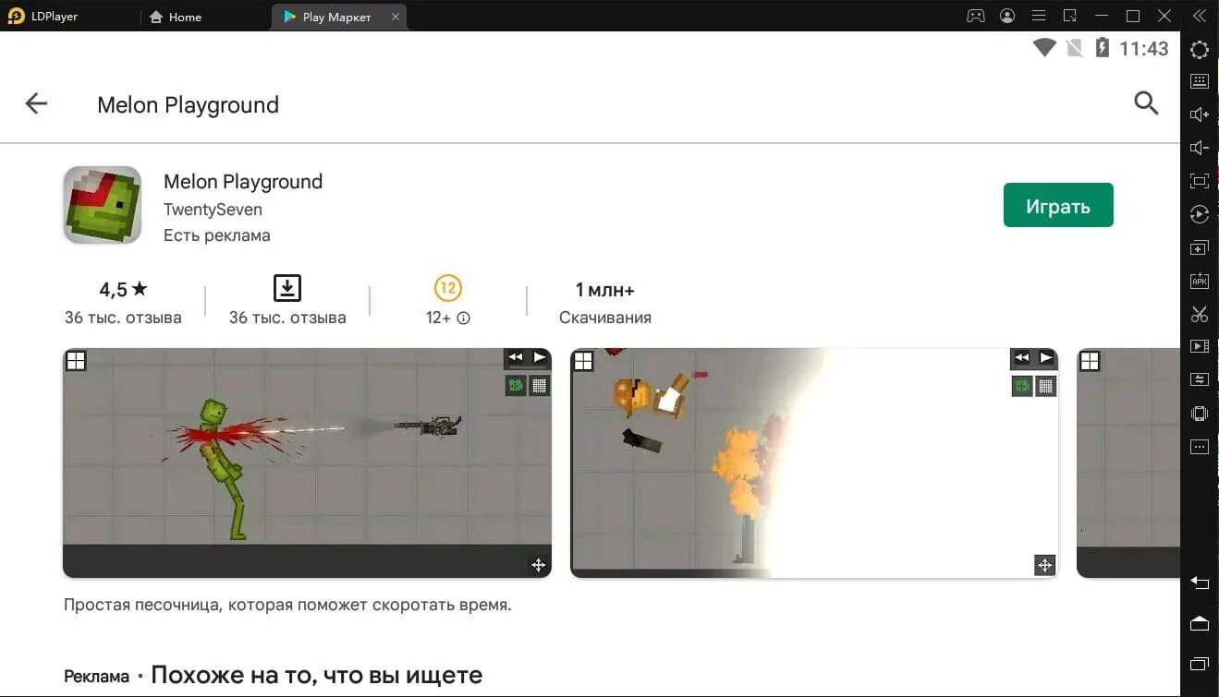Open the third partially visible screenshot
1219x697 pixels.
[1128, 463]
